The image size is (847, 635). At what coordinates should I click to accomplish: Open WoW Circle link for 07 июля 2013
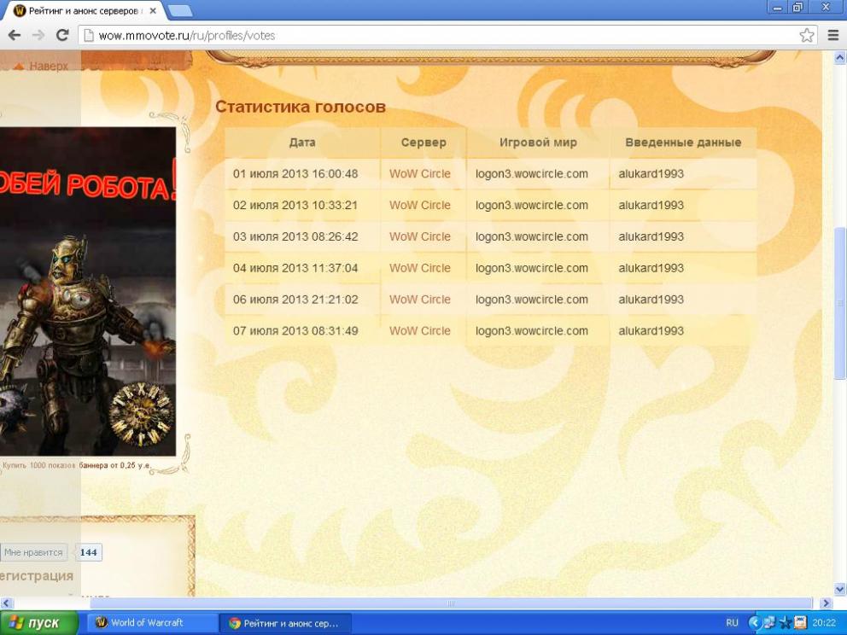tap(419, 331)
